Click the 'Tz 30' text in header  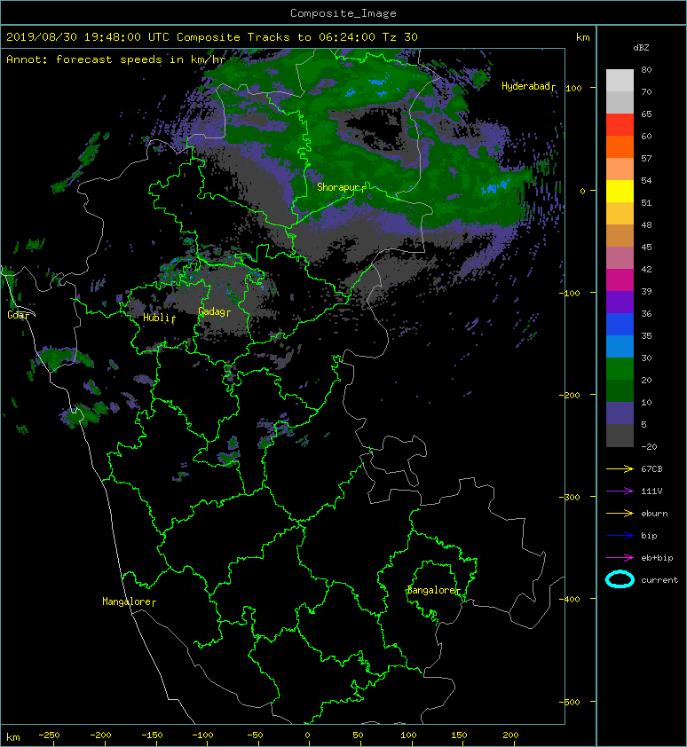click(400, 37)
